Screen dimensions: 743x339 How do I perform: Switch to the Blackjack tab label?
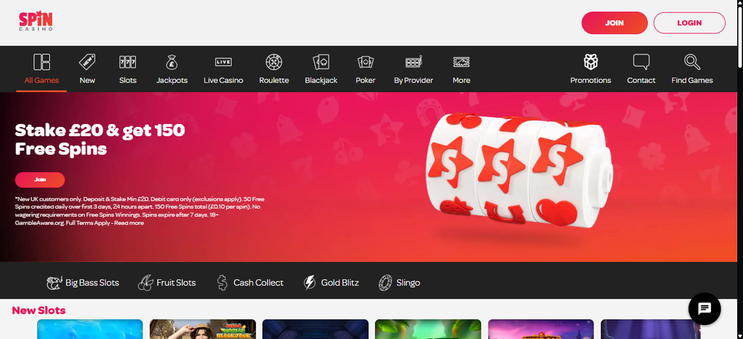tap(321, 80)
